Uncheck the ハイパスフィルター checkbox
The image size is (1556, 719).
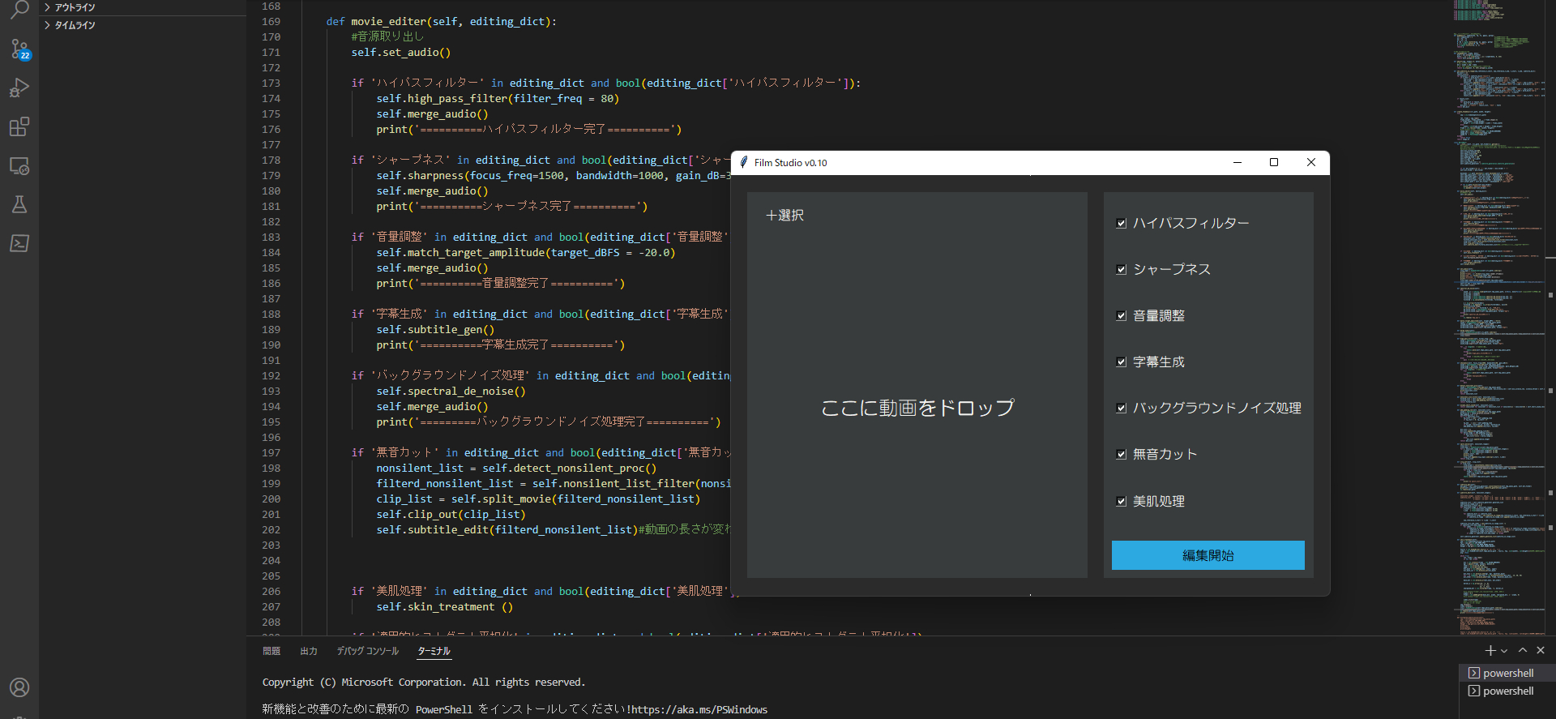click(x=1122, y=223)
